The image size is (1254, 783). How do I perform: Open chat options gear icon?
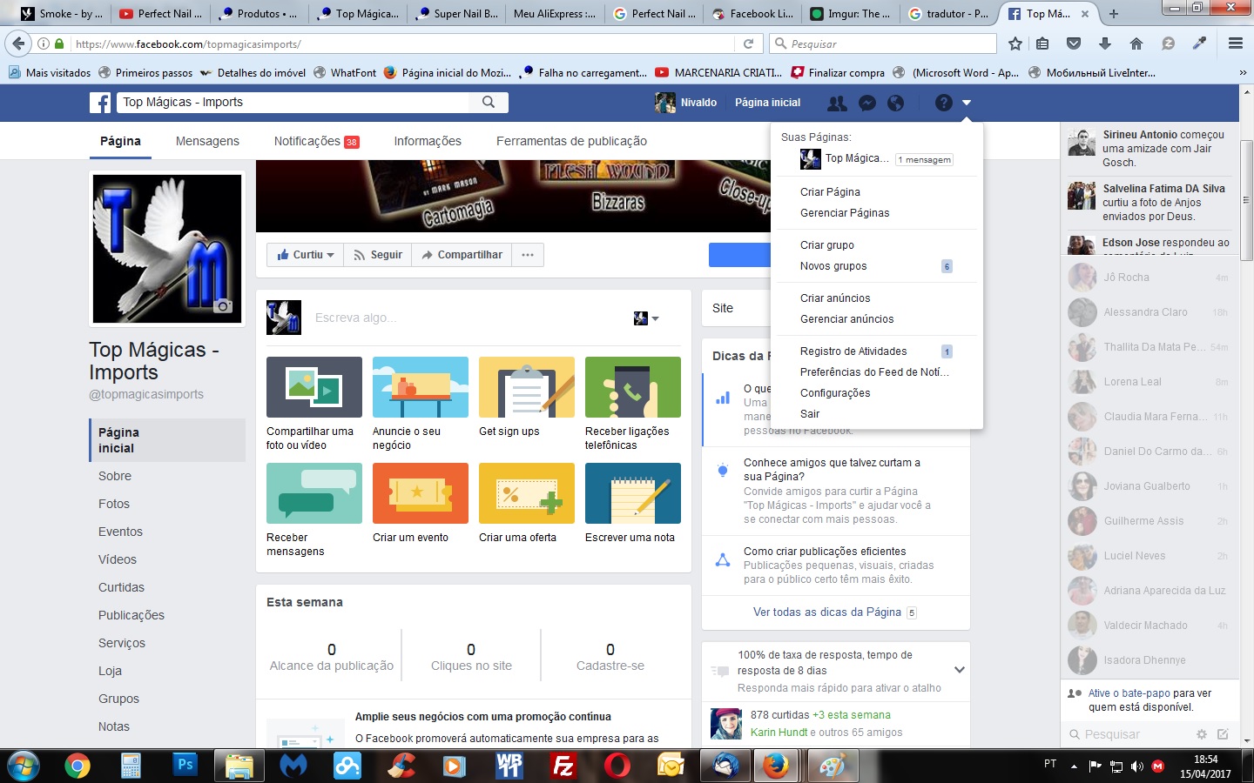coord(1202,734)
